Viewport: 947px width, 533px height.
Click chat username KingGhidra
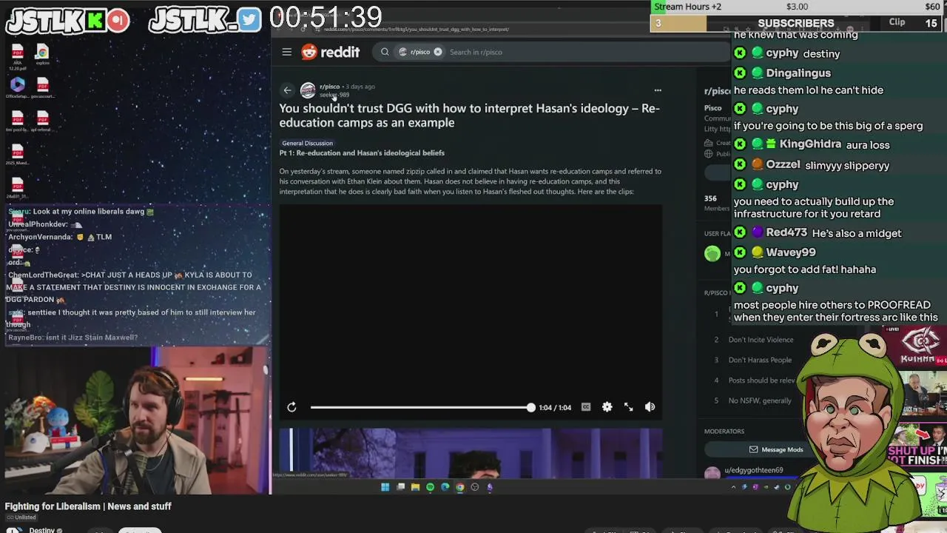click(810, 144)
